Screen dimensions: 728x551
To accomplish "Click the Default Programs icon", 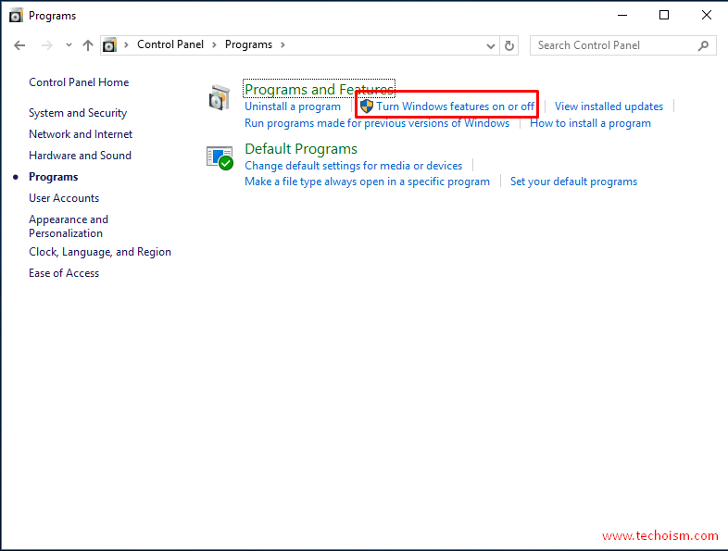I will (220, 157).
